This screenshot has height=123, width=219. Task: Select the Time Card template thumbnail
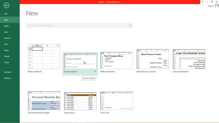click(116, 101)
